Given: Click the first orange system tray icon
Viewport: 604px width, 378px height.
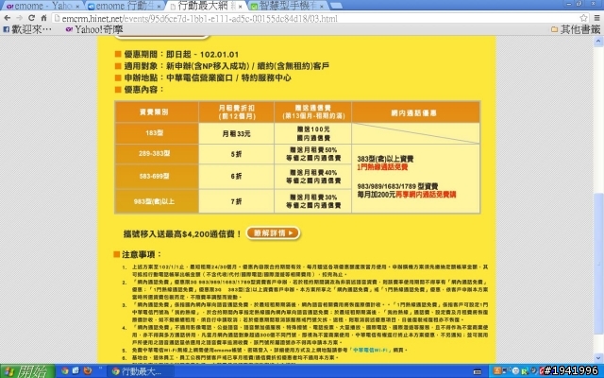Looking at the screenshot, I should click(x=497, y=371).
